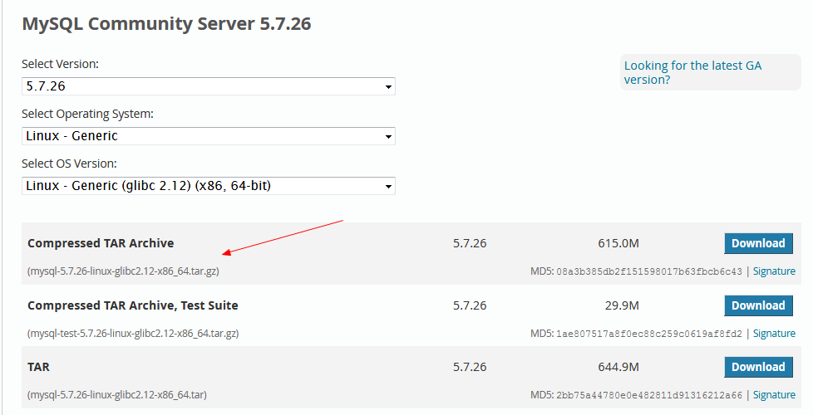Click MD5 value 08a3b385db2f151598017b63fbcb6c43
Image resolution: width=813 pixels, height=415 pixels.
point(649,271)
